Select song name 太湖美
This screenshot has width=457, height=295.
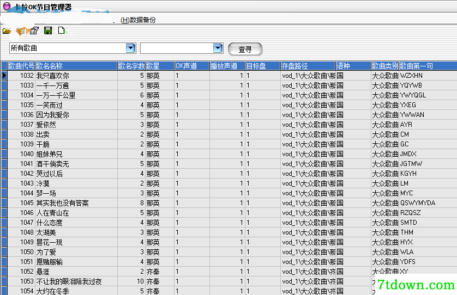coord(46,232)
